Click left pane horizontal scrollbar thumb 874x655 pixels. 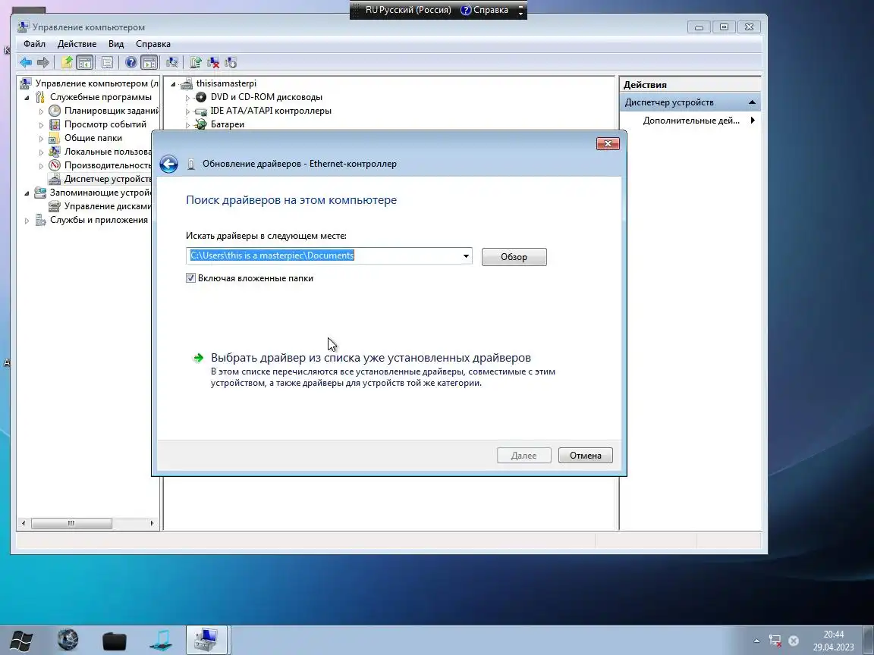[71, 524]
